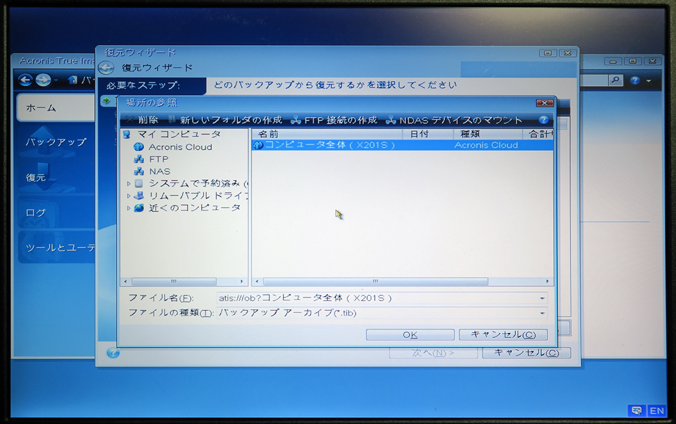Viewport: 676px width, 424px height.
Task: Click the EN language indicator
Action: [x=656, y=410]
